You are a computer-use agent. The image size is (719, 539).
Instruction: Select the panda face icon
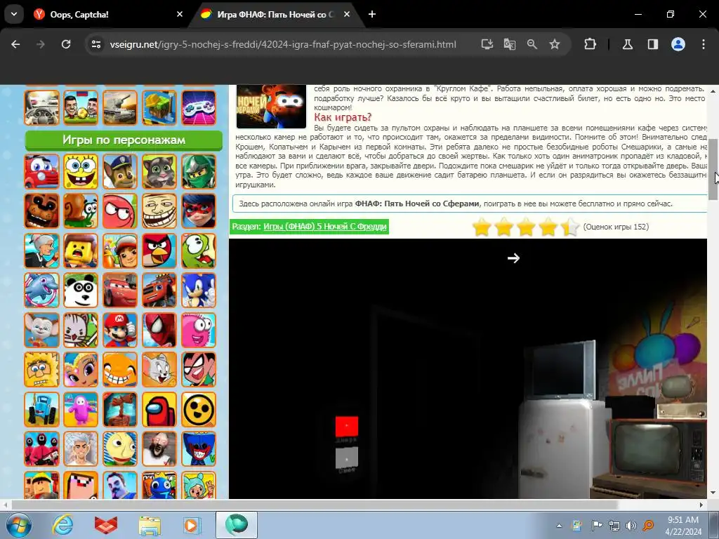[x=81, y=290]
